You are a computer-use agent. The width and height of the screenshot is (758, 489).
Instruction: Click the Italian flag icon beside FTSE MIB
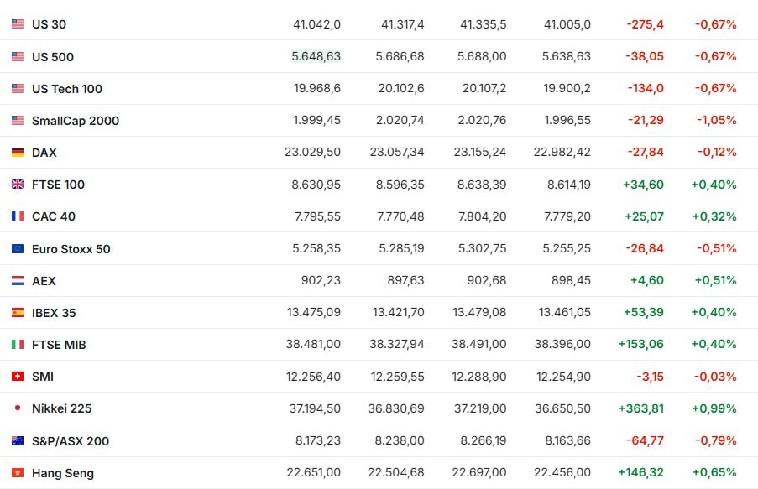(18, 345)
